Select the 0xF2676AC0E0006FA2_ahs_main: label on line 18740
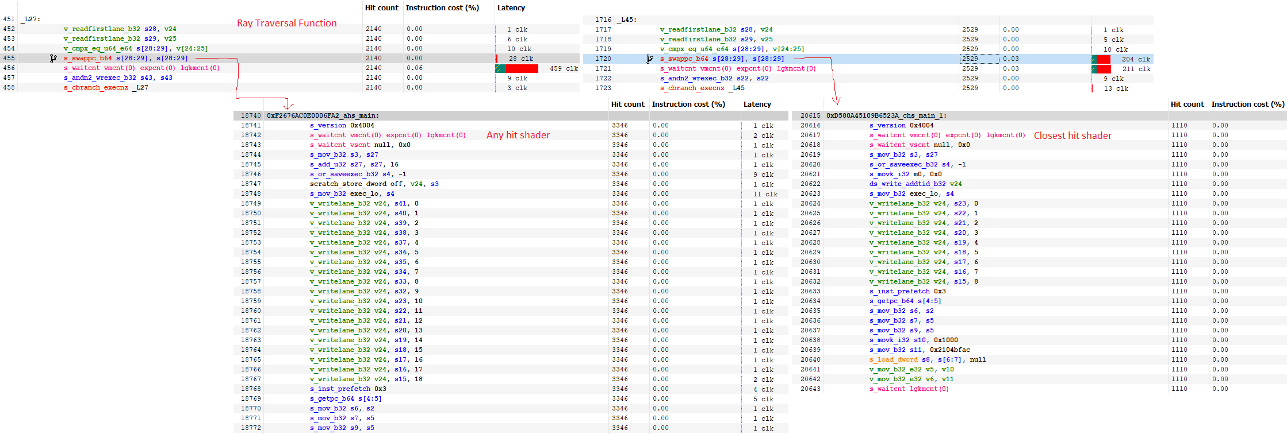 click(323, 115)
